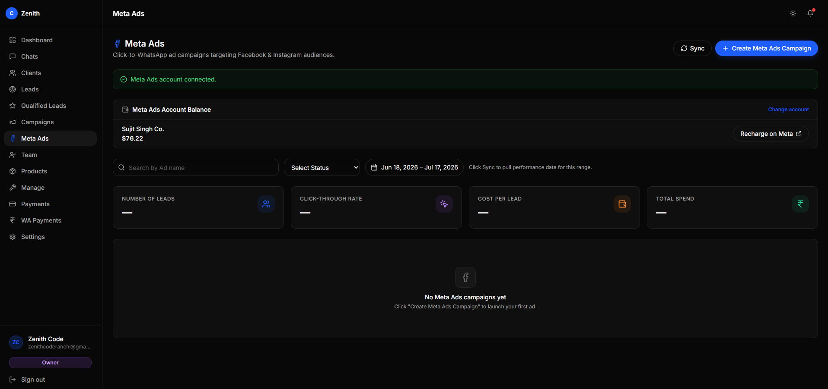Open the Products page
Image resolution: width=828 pixels, height=389 pixels.
50,171
